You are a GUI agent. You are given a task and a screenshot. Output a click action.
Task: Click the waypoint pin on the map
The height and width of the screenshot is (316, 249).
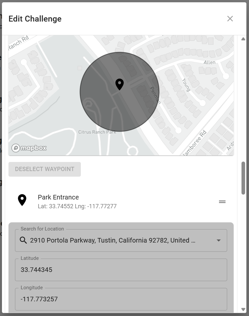click(120, 84)
